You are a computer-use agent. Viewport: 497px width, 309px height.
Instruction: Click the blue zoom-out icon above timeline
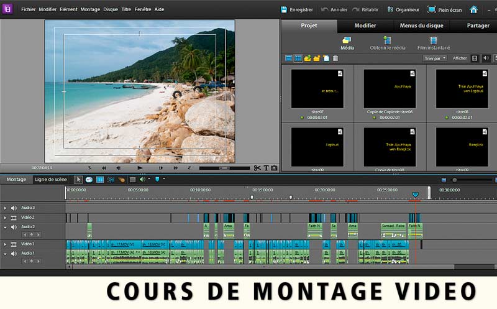pyautogui.click(x=444, y=180)
